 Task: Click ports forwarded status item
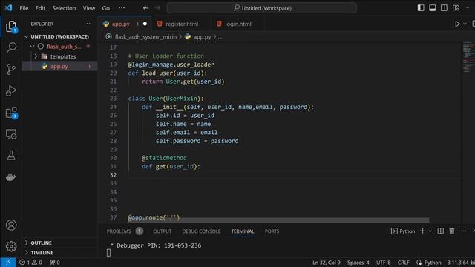point(54,263)
